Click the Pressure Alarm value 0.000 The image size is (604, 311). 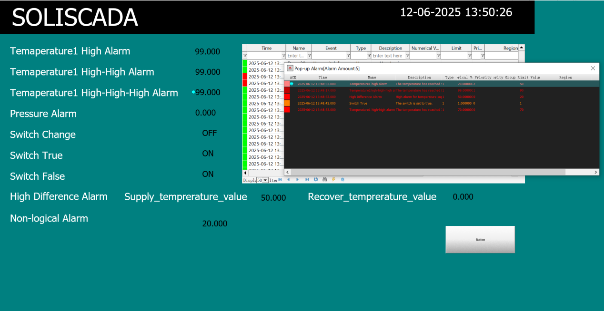point(206,113)
